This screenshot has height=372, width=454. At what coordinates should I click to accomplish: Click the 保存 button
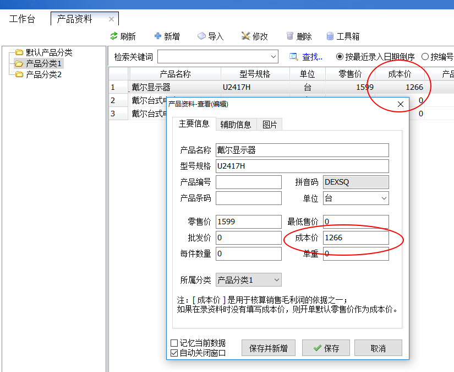pyautogui.click(x=326, y=348)
